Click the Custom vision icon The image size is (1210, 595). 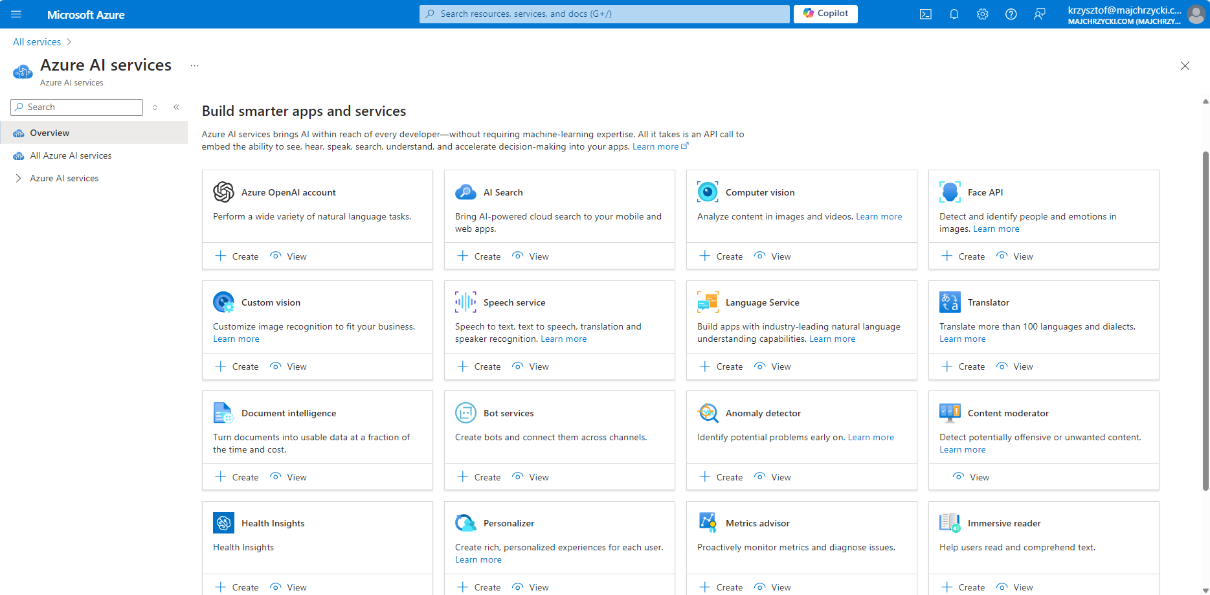point(223,302)
